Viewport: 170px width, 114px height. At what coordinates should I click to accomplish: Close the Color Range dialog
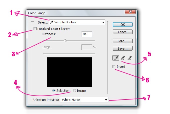pos(130,12)
